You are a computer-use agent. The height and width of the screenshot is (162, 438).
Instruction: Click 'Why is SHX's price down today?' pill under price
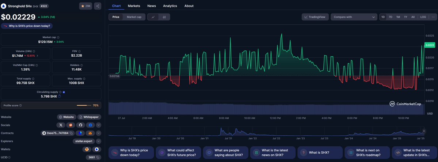coord(27,26)
